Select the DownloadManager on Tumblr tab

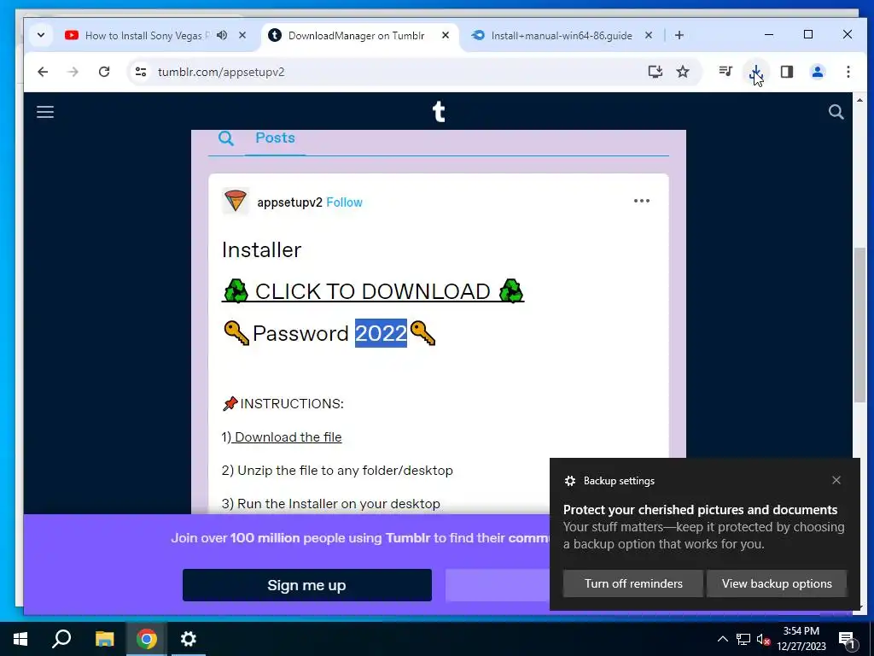[x=357, y=36]
